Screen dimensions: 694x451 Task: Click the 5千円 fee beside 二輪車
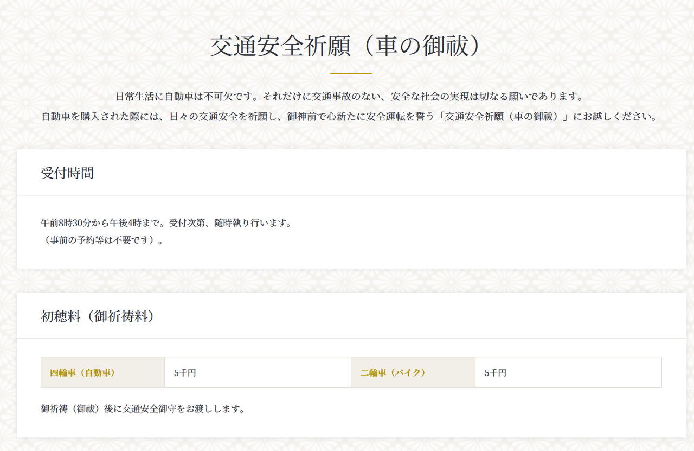495,373
